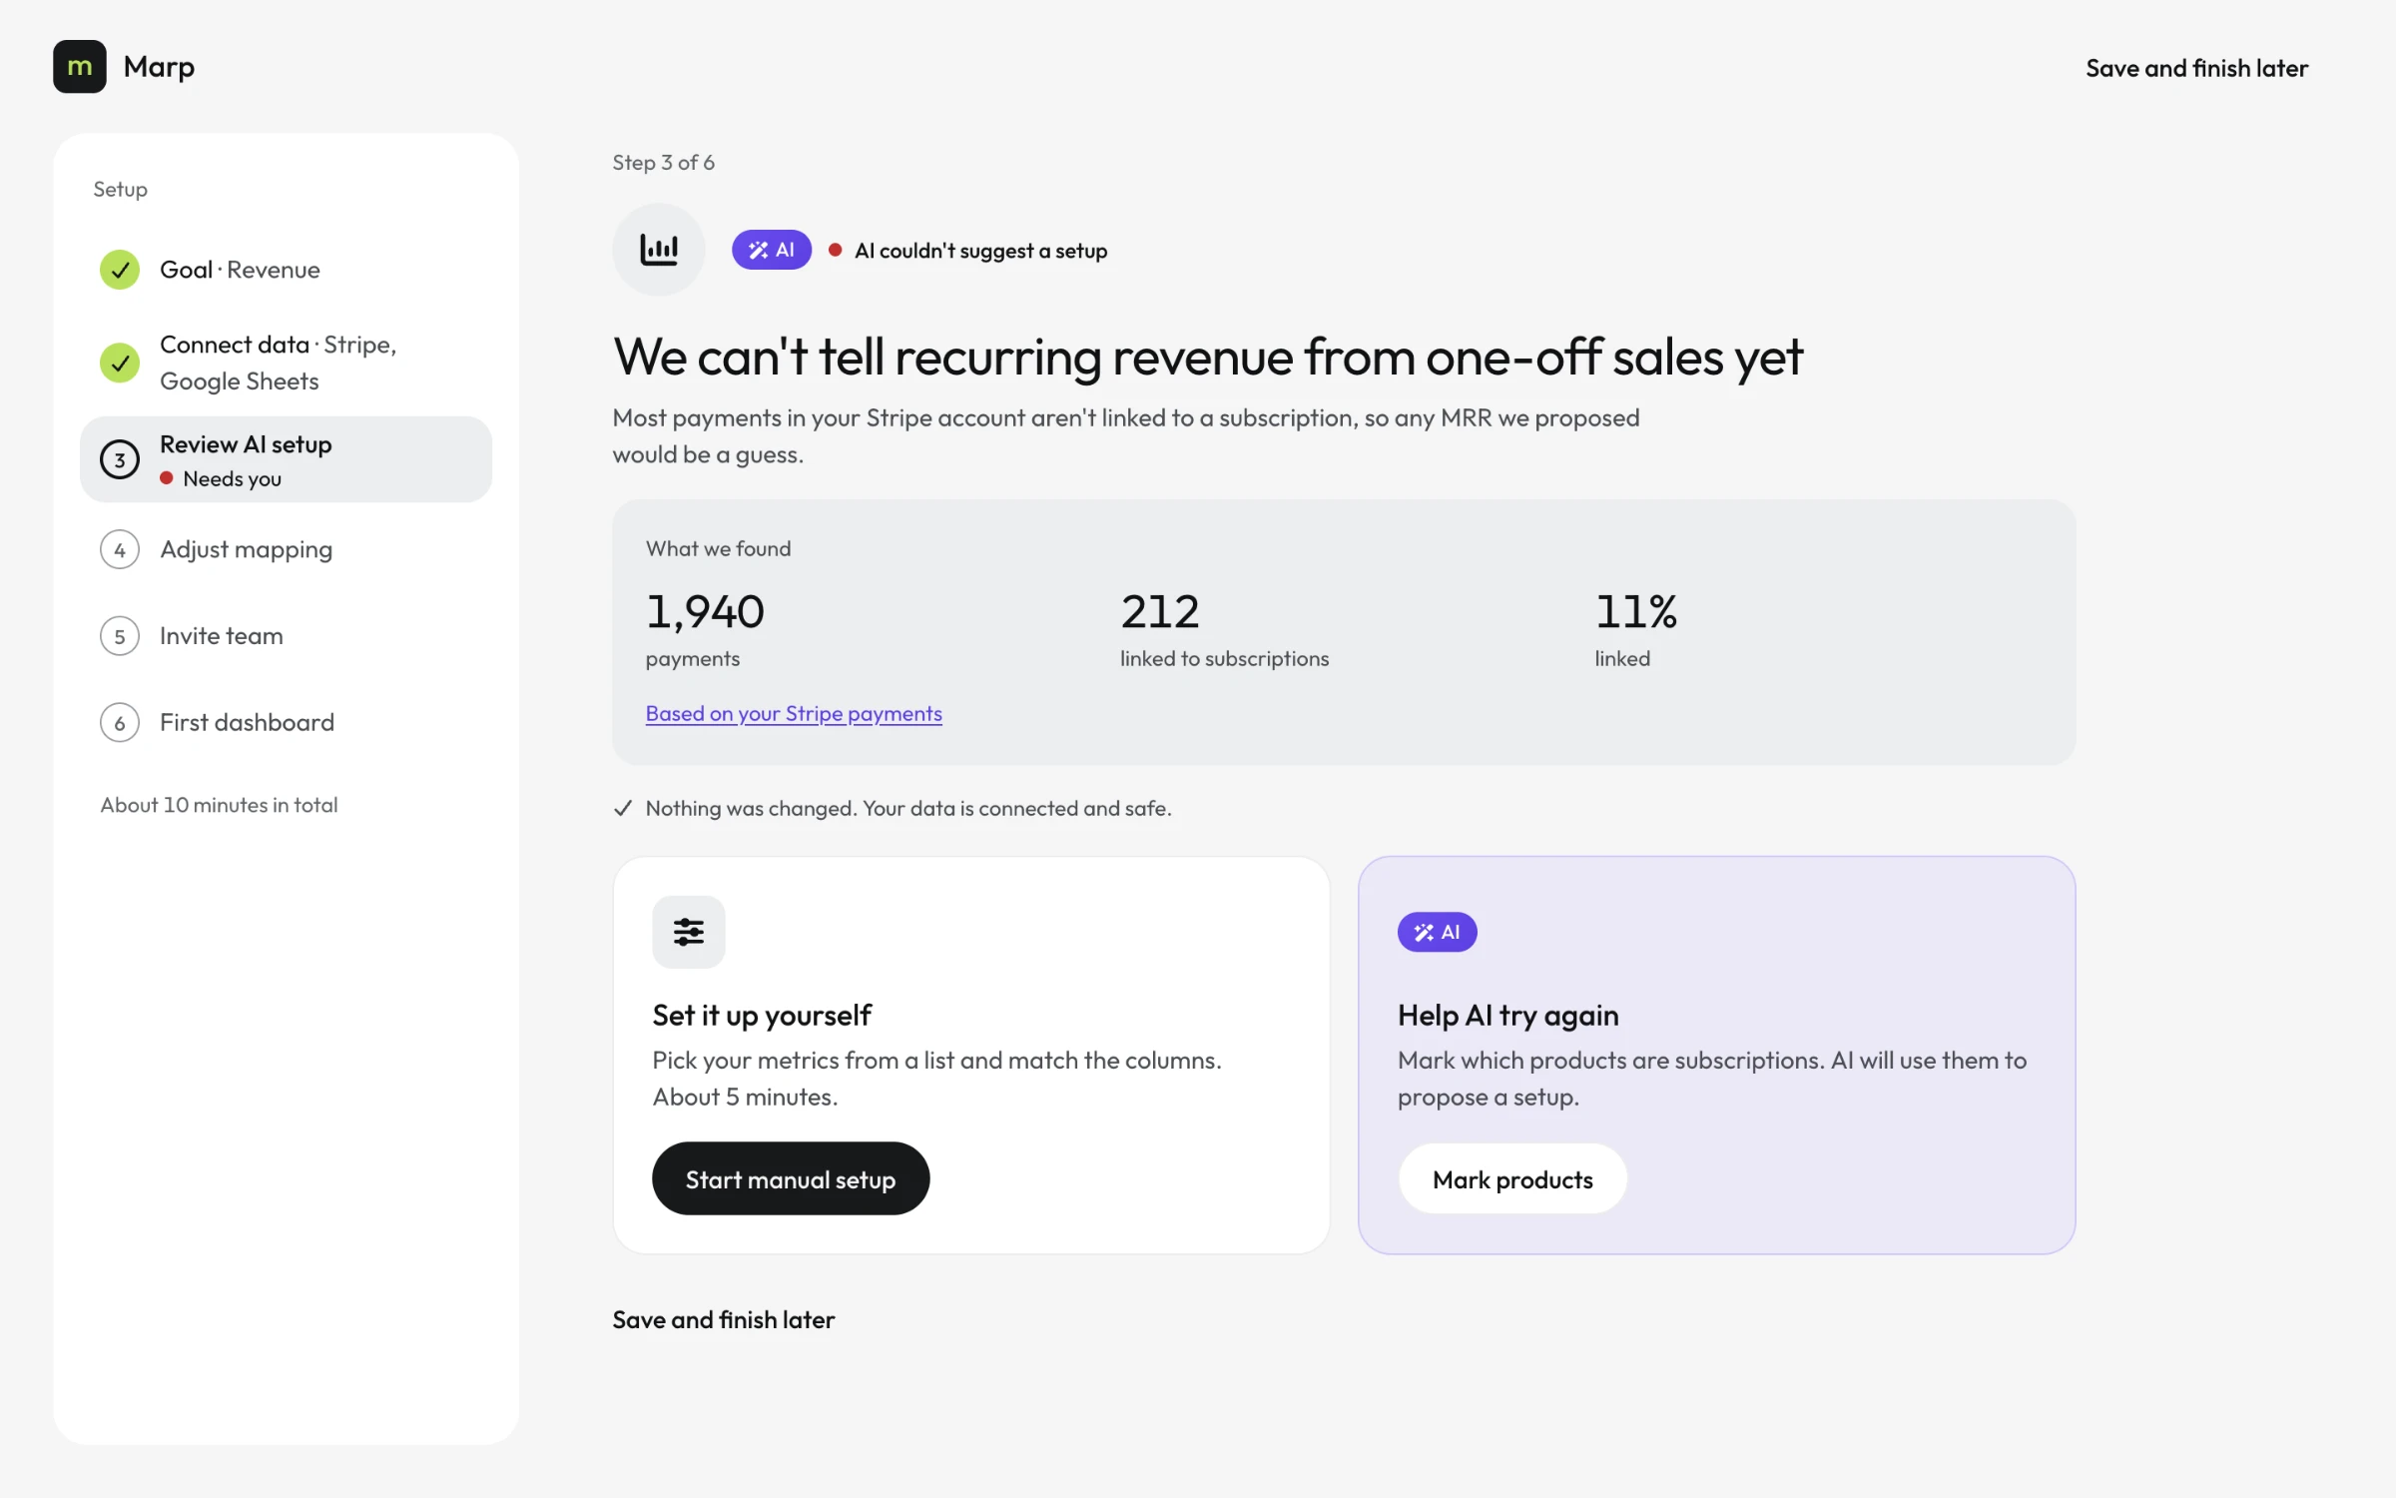Select the Review AI setup step
Screen dimensions: 2396x1498
pyautogui.click(x=286, y=459)
